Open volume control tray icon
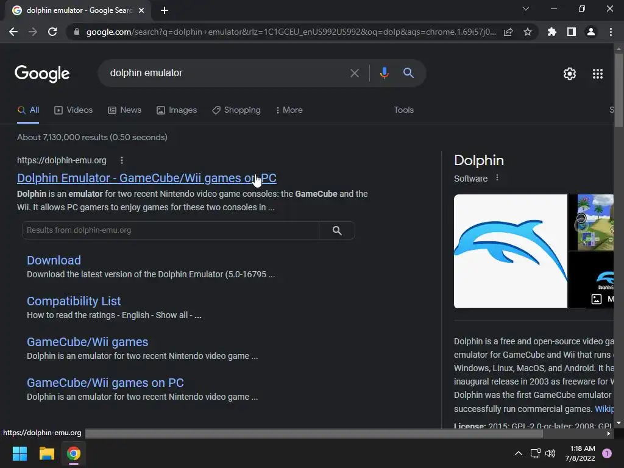The width and height of the screenshot is (624, 468). coord(550,453)
